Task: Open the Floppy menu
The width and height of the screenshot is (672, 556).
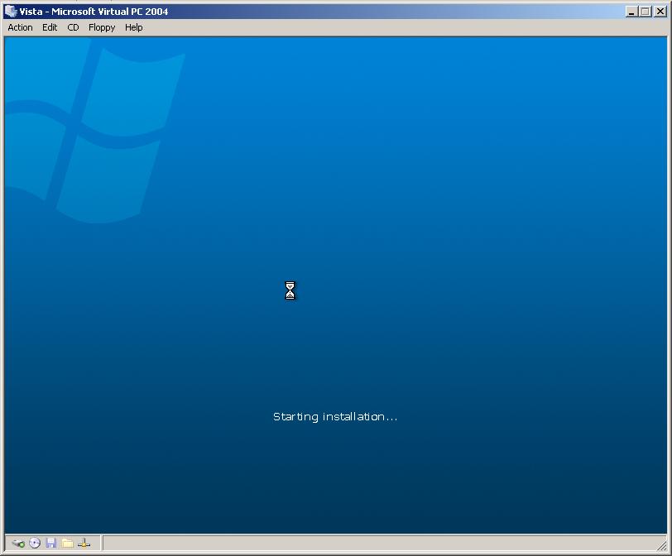Action: click(102, 27)
